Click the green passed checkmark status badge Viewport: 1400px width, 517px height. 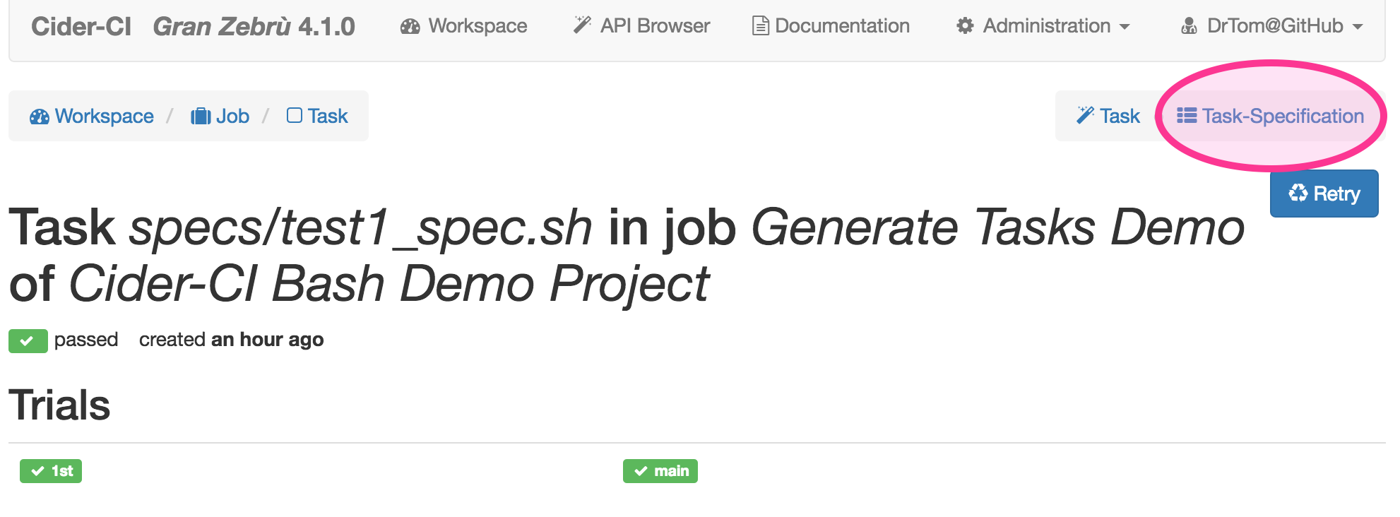[28, 341]
